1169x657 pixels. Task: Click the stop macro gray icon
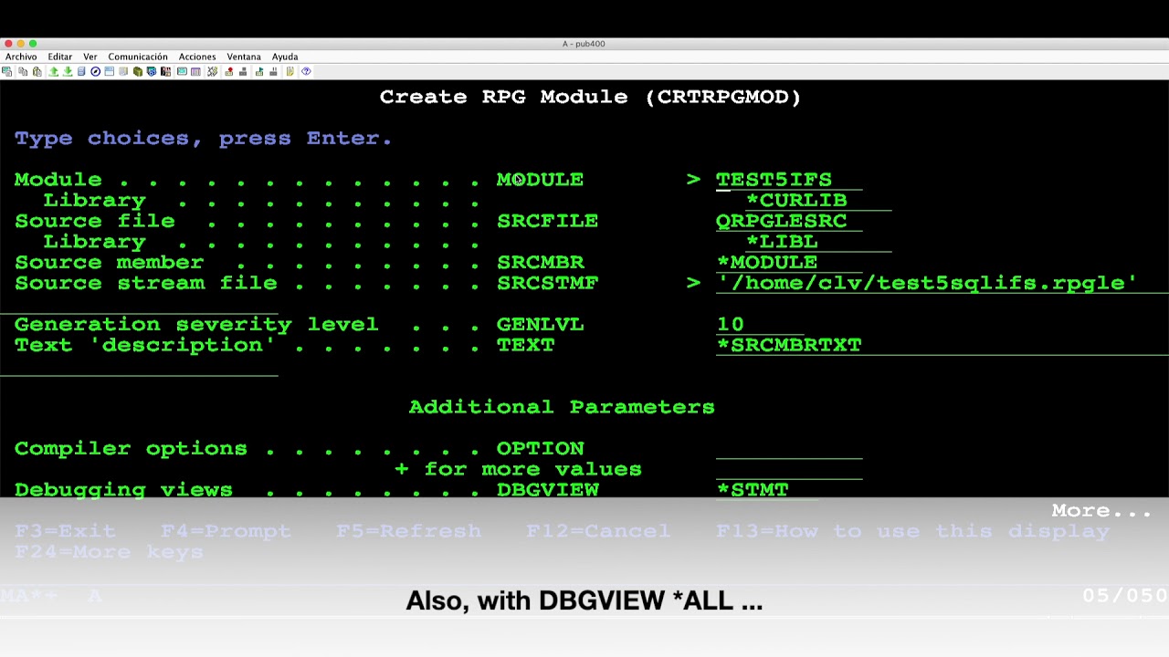tap(243, 71)
